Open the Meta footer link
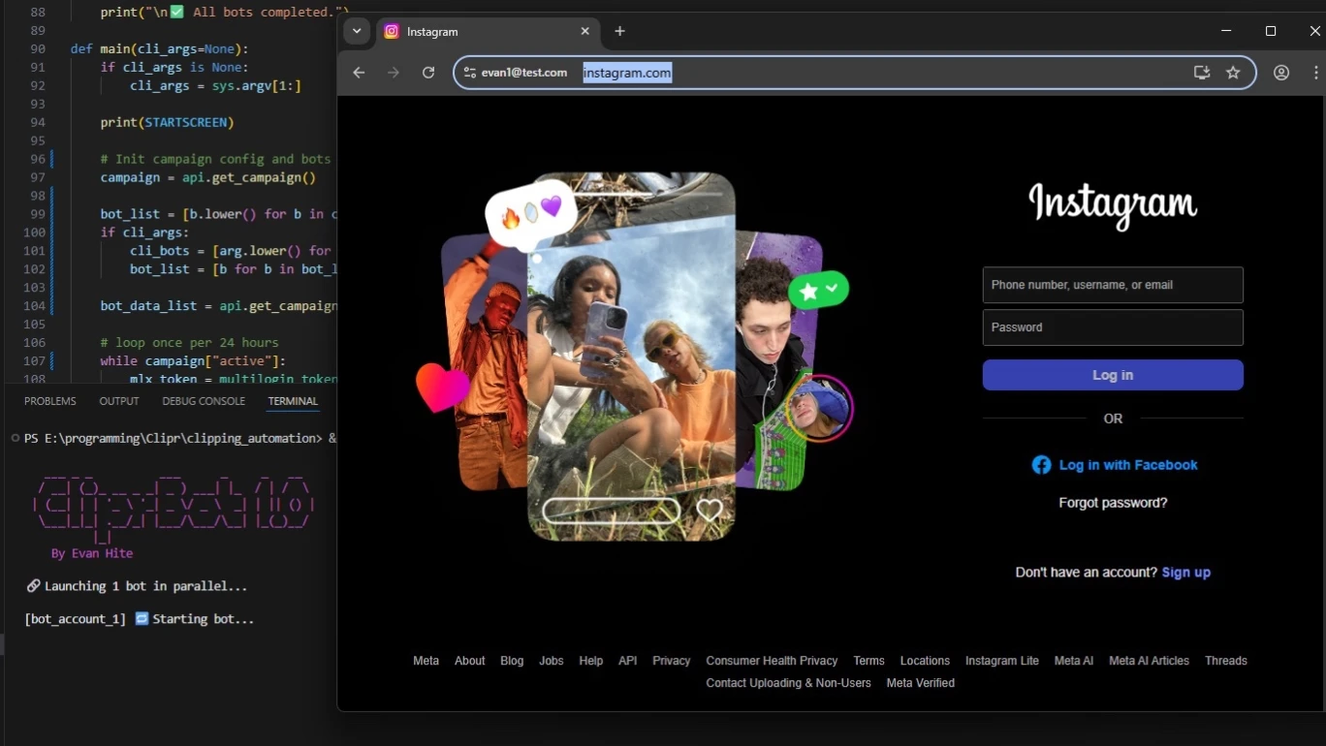Screen dimensions: 1326x746 pyautogui.click(x=426, y=661)
